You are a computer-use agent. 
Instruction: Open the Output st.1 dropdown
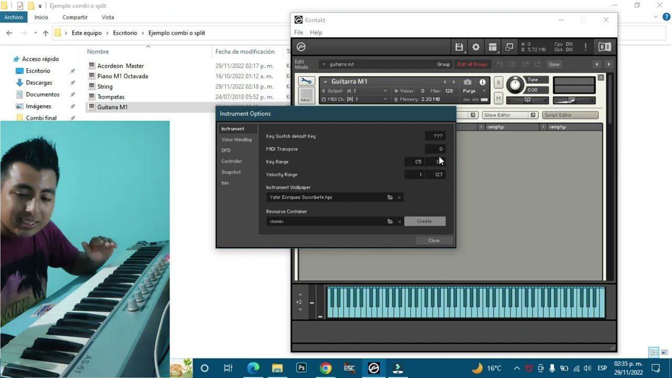pos(354,91)
